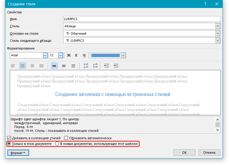Click the font name field Arial
This screenshot has height=165, width=229.
pos(27,55)
